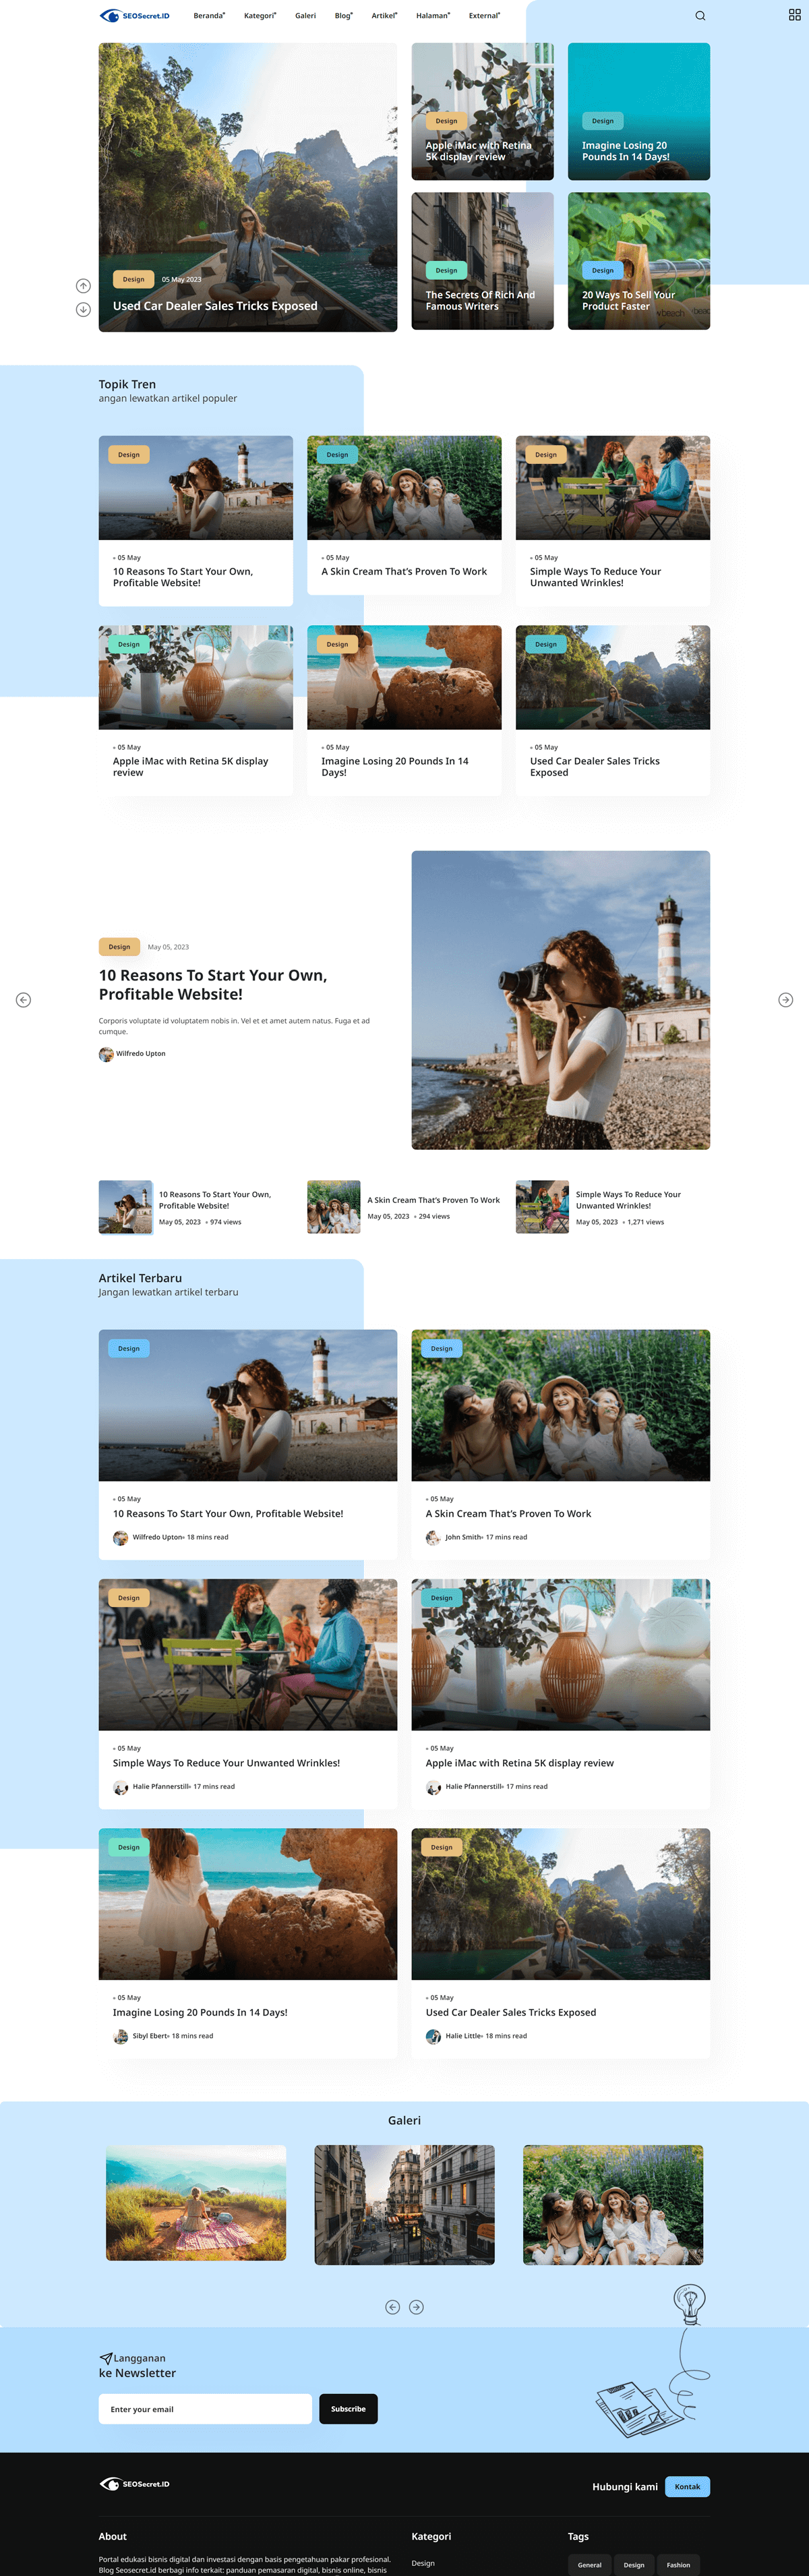
Task: Click the SEOSecret.ID logo in header
Action: 135,16
